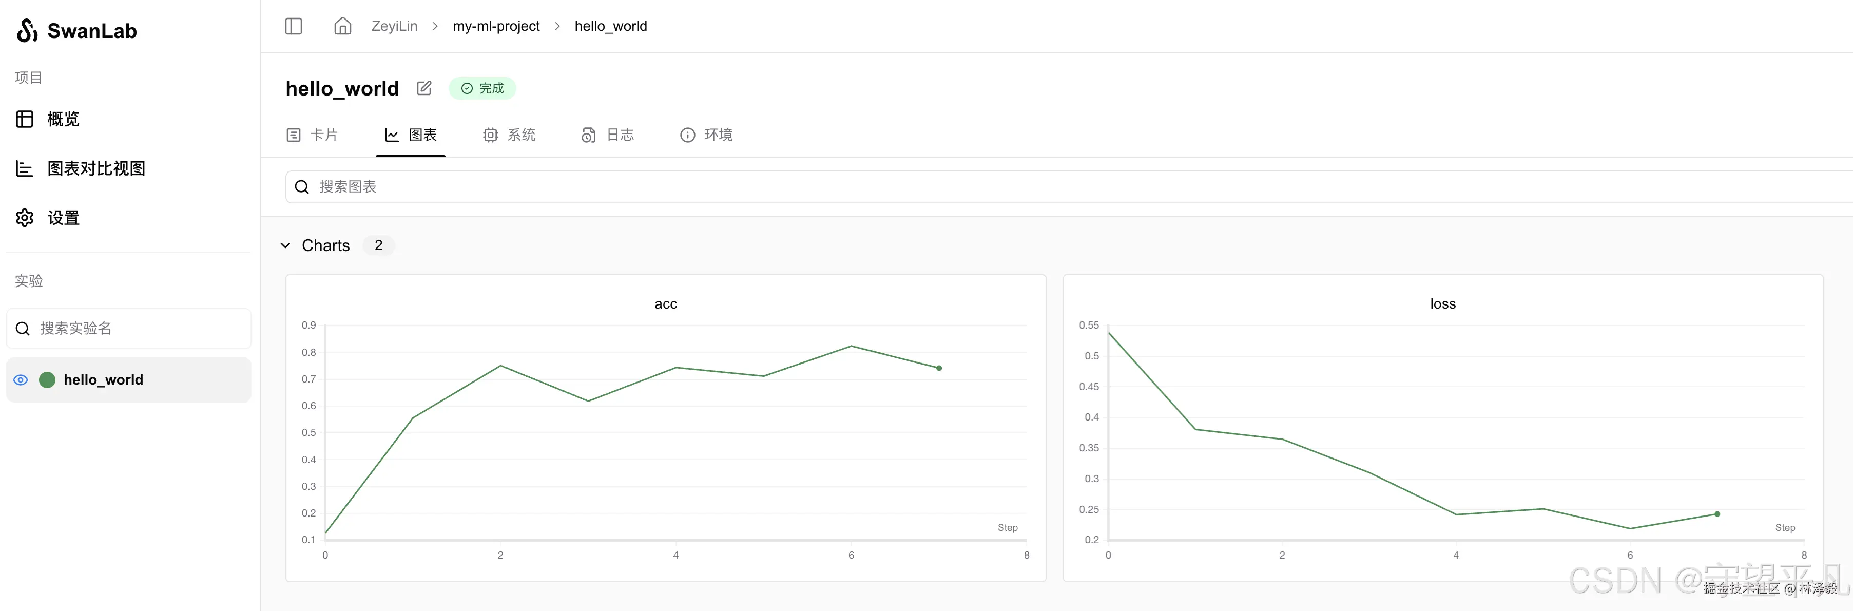Click the ZeyiLin breadcrumb link
1853x611 pixels.
tap(394, 27)
